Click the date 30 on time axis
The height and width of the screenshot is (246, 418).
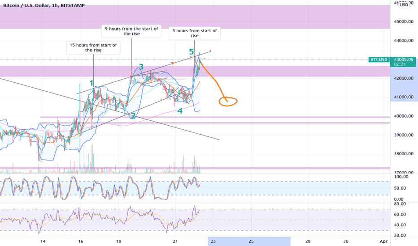(346, 242)
